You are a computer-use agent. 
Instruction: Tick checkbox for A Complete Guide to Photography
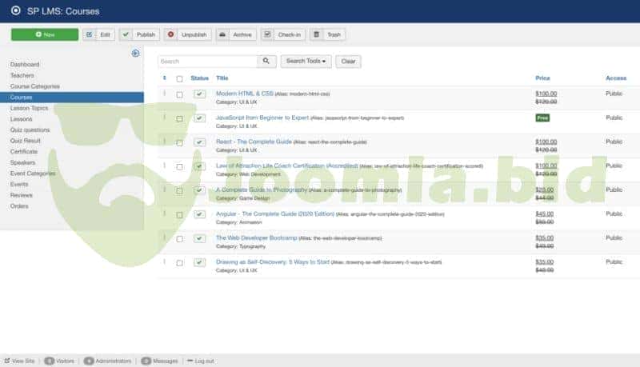[x=179, y=190]
